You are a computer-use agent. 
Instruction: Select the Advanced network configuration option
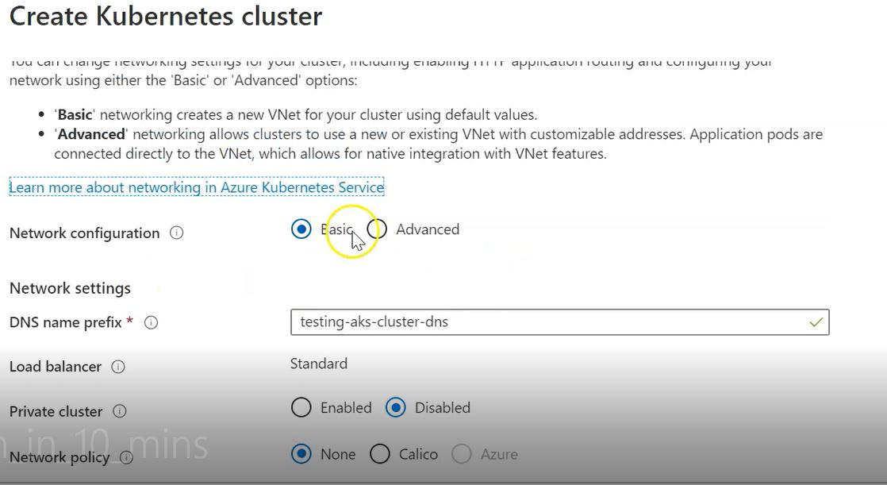click(x=377, y=229)
